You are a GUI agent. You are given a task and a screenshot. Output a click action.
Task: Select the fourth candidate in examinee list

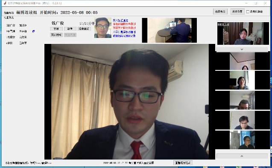pos(17,43)
